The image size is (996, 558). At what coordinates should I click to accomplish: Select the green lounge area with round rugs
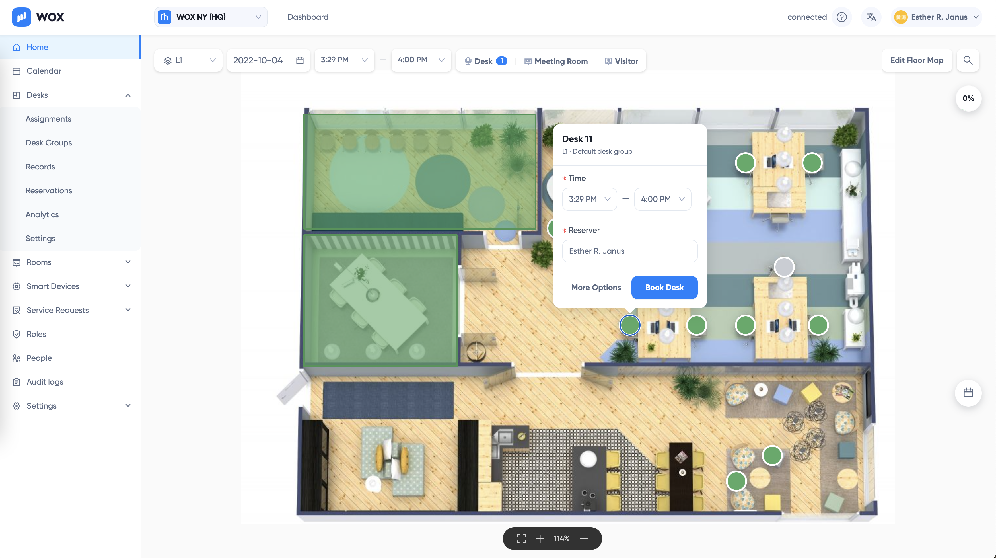420,171
